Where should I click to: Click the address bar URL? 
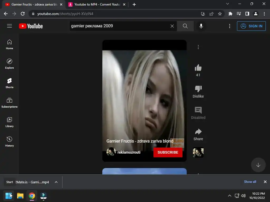pyautogui.click(x=65, y=14)
